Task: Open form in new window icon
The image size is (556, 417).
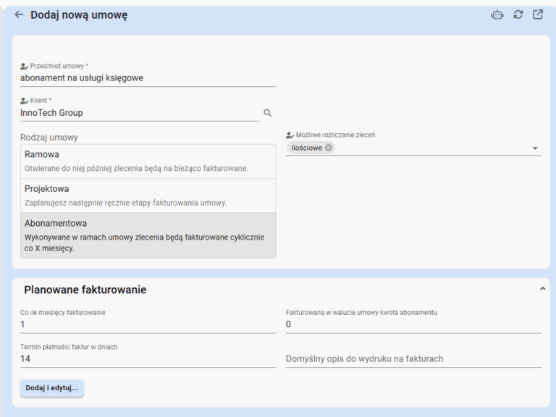Action: 538,14
